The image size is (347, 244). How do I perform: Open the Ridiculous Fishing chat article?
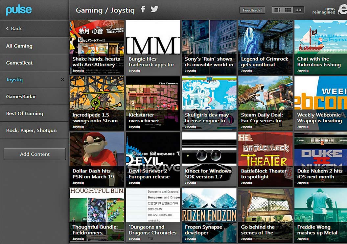coord(321,47)
